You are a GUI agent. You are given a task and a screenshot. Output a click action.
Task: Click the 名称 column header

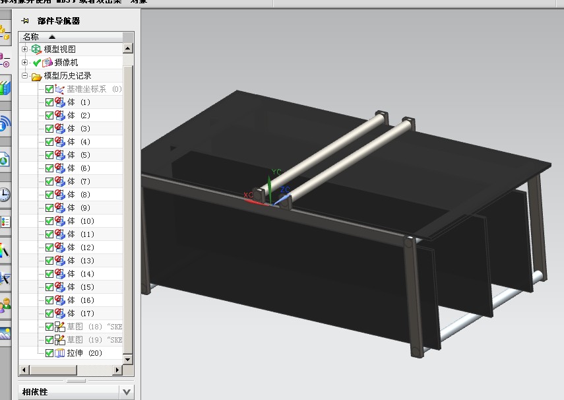[x=71, y=37]
